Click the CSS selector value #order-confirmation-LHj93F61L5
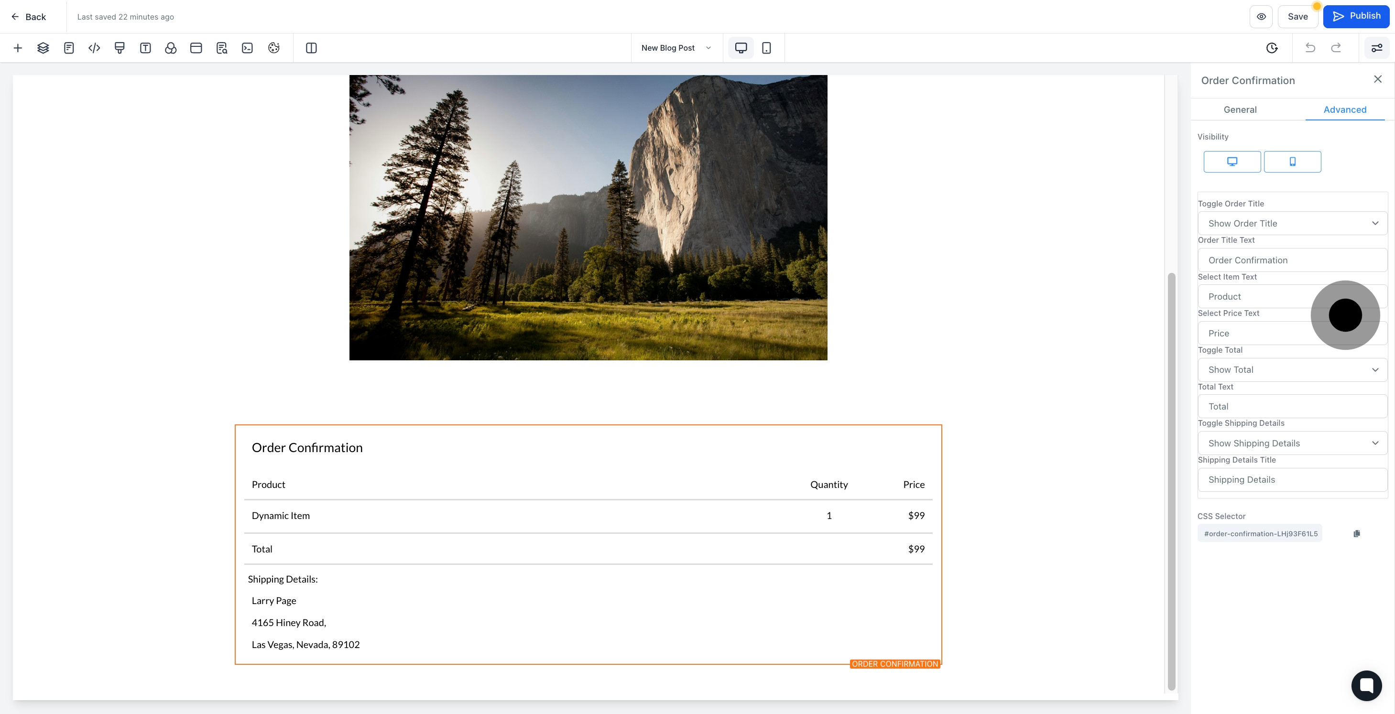The image size is (1395, 714). pos(1260,534)
